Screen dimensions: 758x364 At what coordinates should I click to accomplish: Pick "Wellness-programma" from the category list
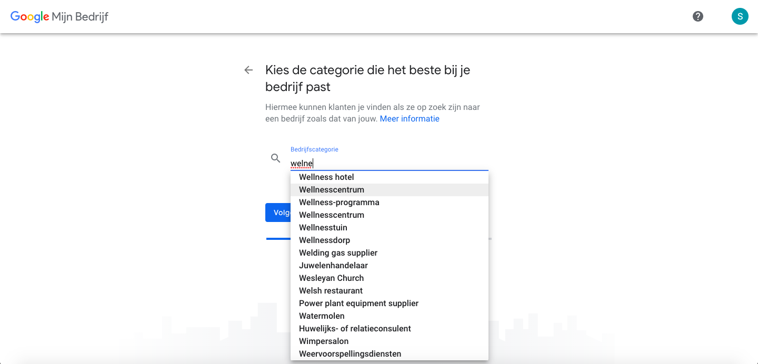coord(339,202)
